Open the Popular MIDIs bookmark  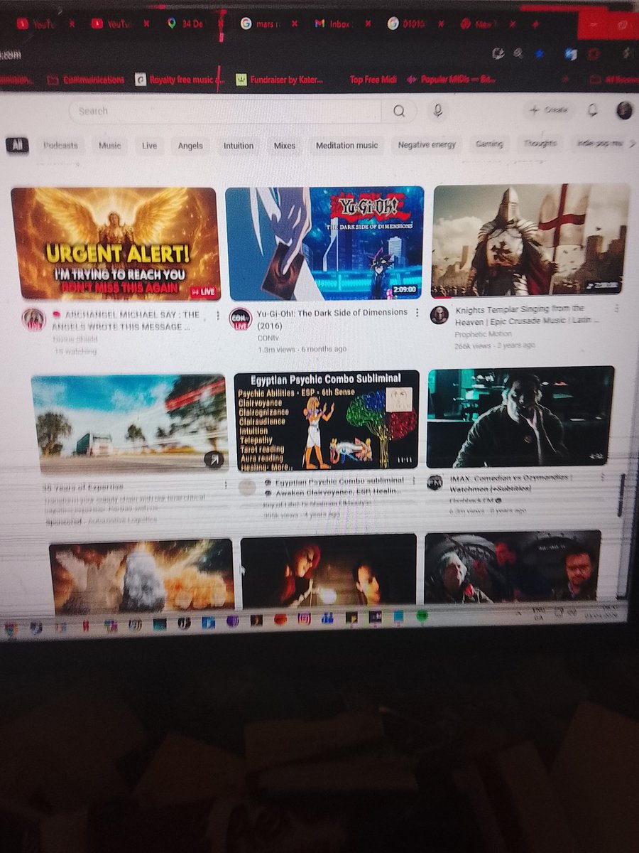tap(452, 80)
